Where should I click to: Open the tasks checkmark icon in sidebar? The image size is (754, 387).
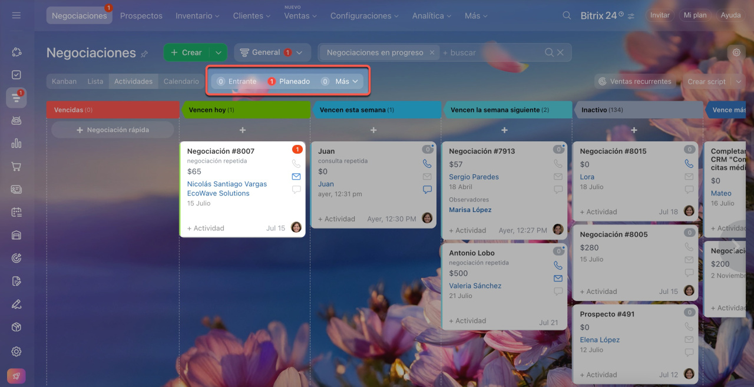(16, 75)
